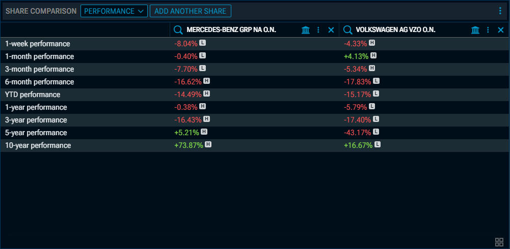Screen dimensions: 510x249
Task: Select the 5-year performance row label
Action: tap(36, 133)
